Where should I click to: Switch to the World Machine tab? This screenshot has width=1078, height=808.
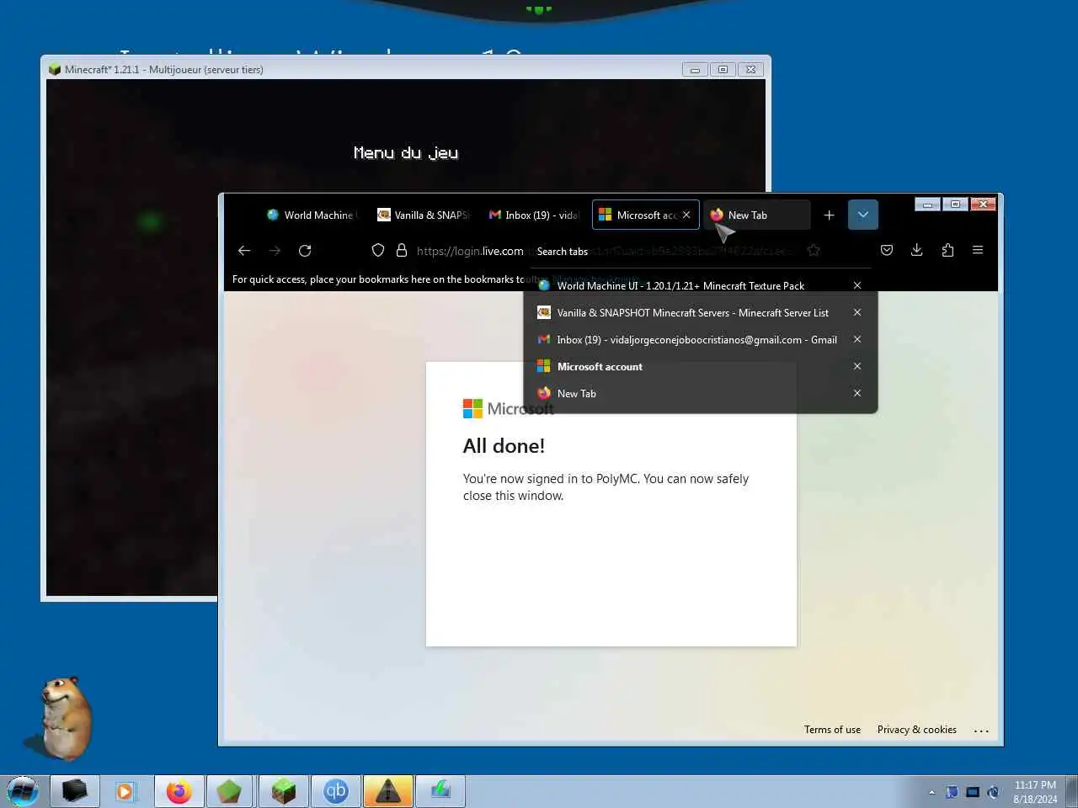point(312,215)
